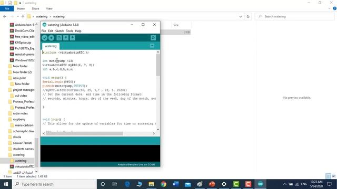Viewport: 337px width, 189px height.
Task: Switch Explorer to details view icon
Action: 328,176
